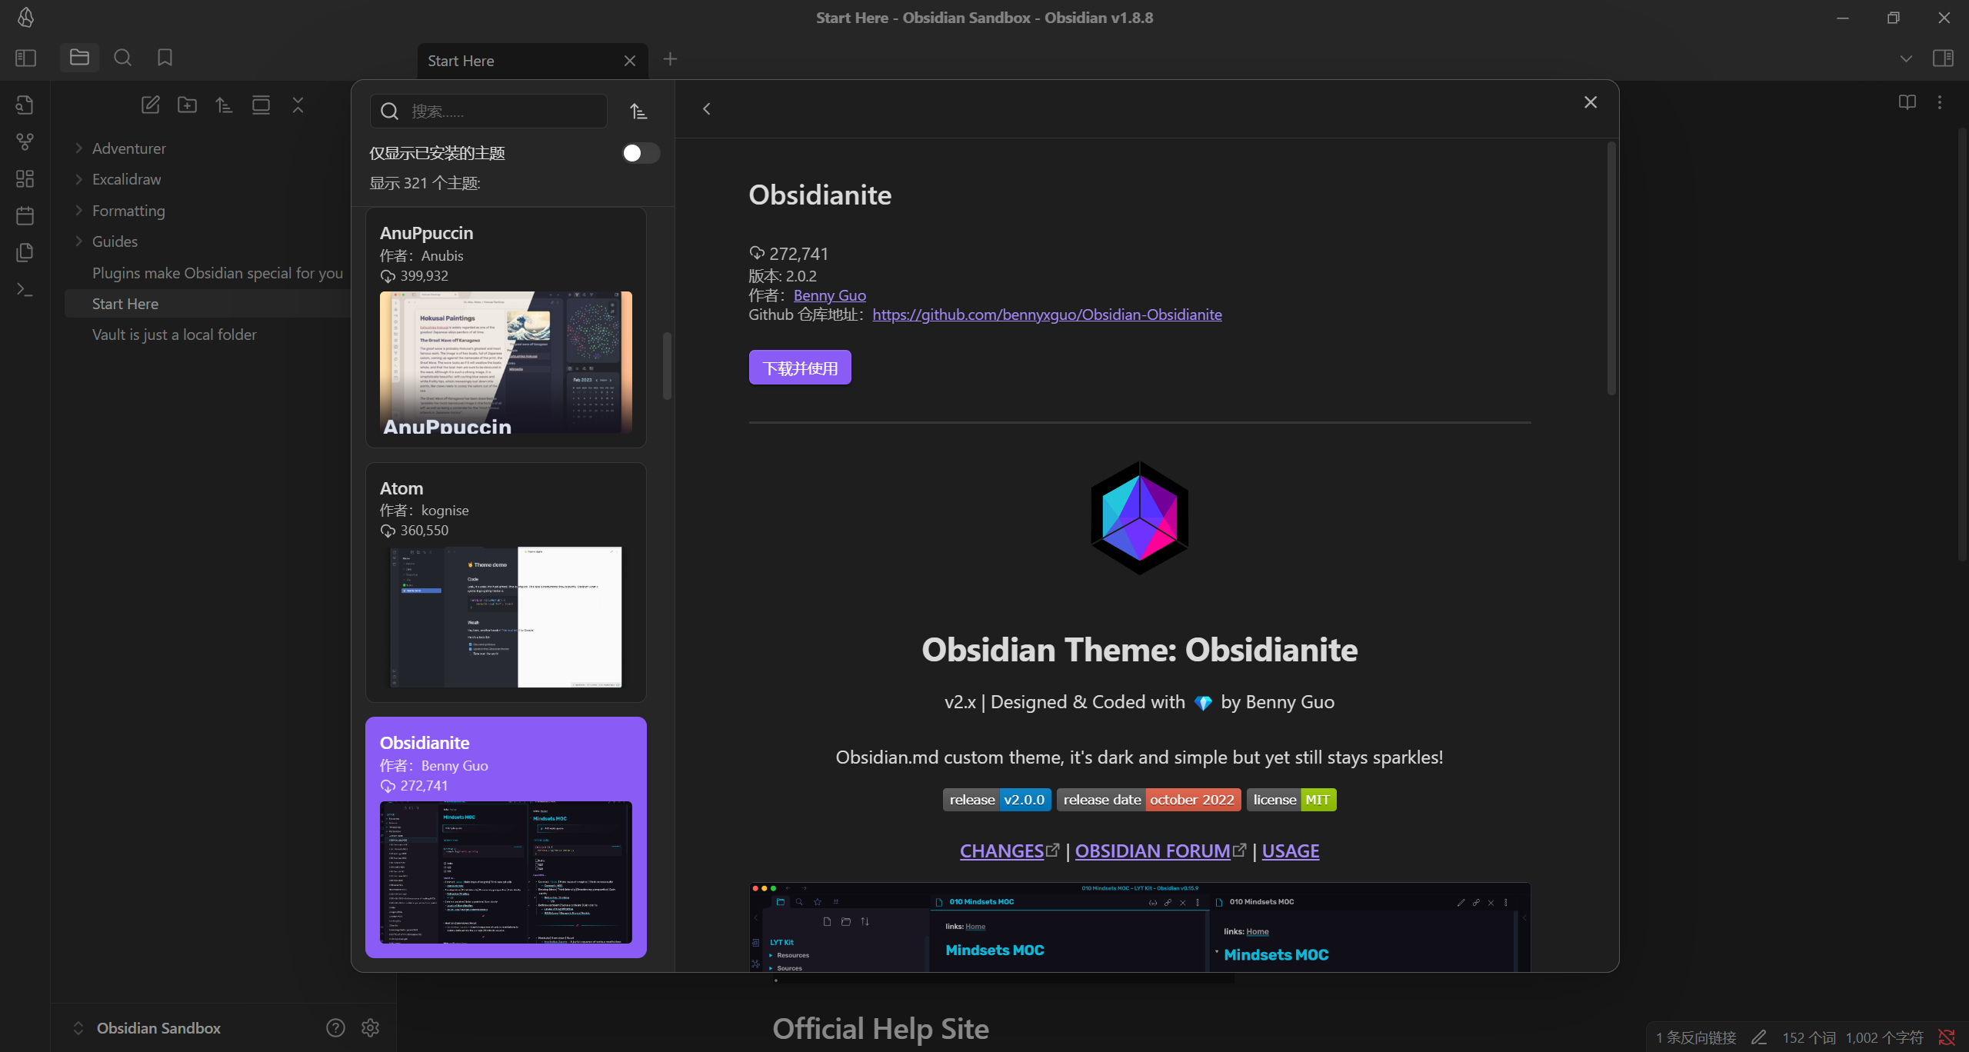Viewport: 1969px width, 1052px height.
Task: Toggle show installed themes only switch
Action: (641, 153)
